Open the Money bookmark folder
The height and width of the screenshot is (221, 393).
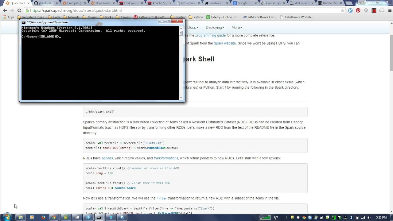[x=90, y=17]
